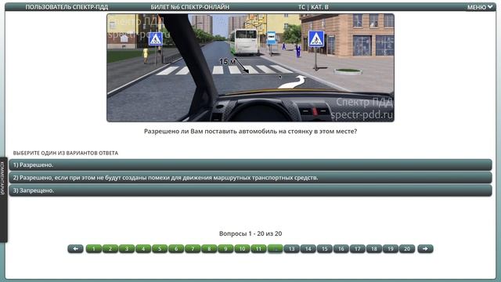Screen dimensions: 501x282
Task: Jump to question 6
Action: (x=176, y=249)
